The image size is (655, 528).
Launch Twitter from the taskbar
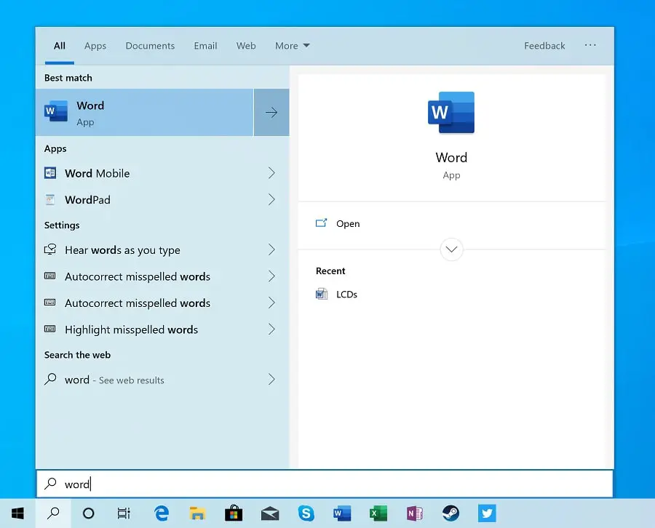(x=487, y=513)
